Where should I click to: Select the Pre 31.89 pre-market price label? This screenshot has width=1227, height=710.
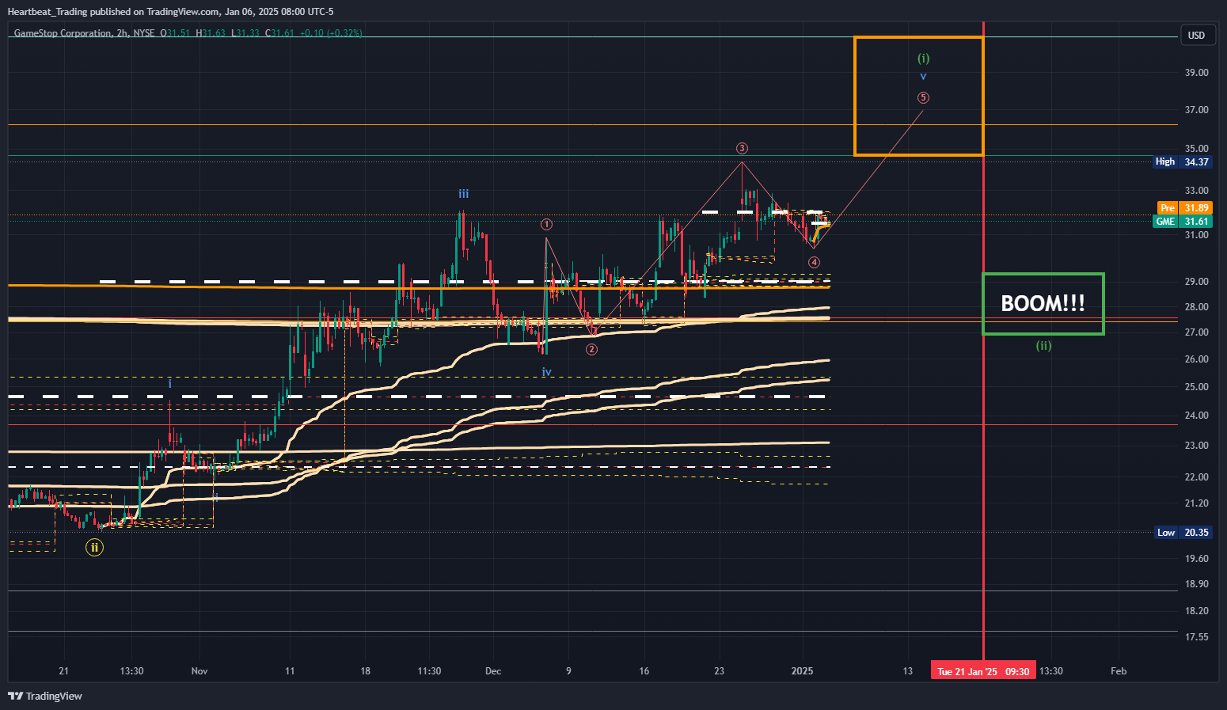[1184, 208]
